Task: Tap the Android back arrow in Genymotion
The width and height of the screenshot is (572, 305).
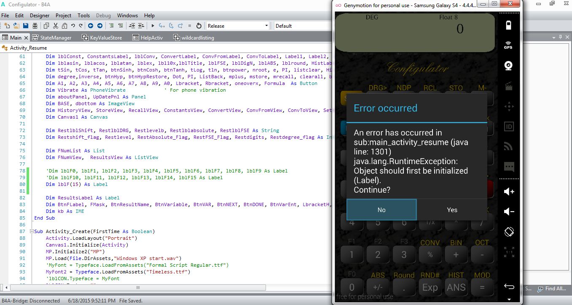Action: 509,287
